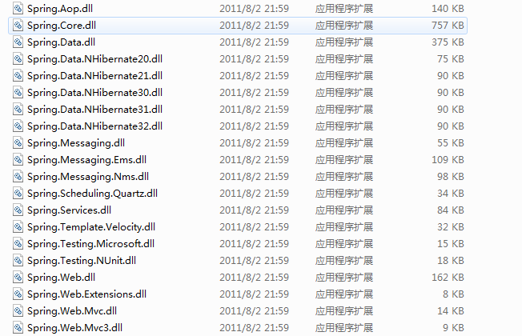
Task: Click the Spring.Services.dll file icon
Action: pyautogui.click(x=18, y=210)
